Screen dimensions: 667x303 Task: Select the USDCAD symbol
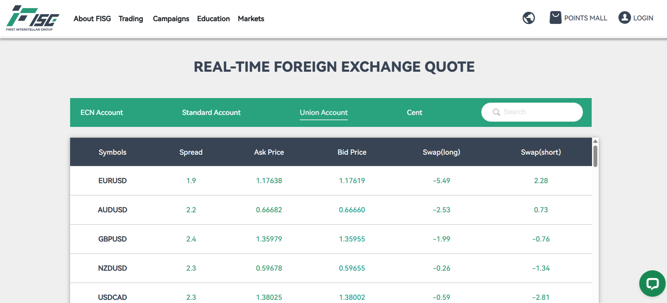point(112,297)
